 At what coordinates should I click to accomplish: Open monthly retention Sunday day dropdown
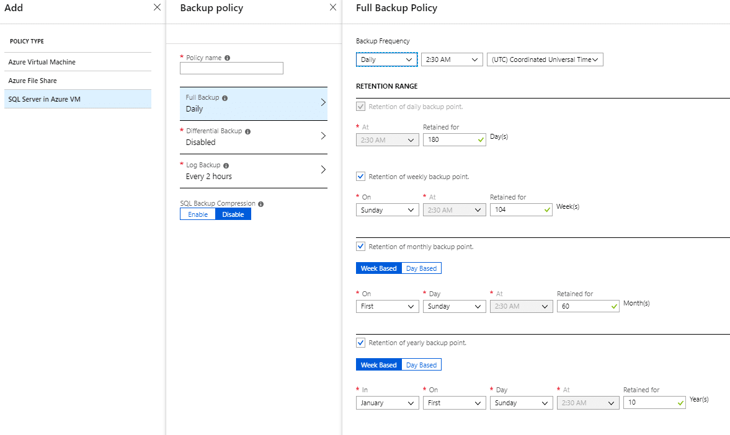[455, 306]
